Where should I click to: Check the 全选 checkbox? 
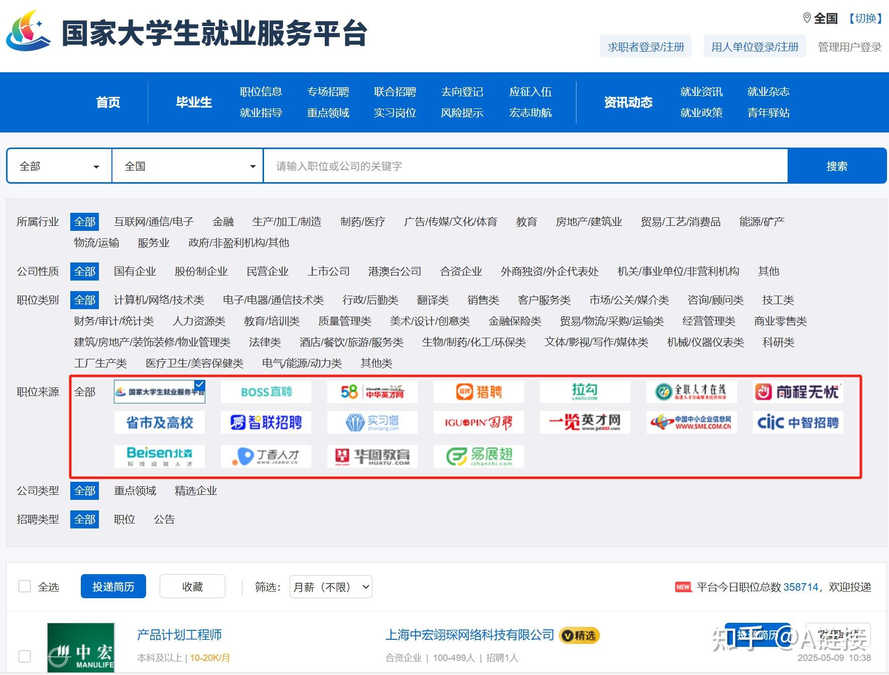click(x=25, y=586)
